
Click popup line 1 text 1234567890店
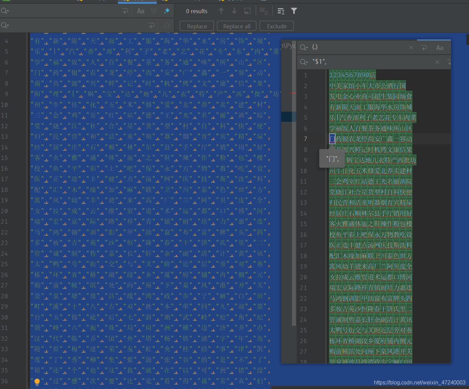[x=352, y=75]
